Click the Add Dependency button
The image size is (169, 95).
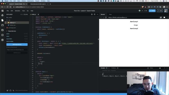(x=17, y=45)
